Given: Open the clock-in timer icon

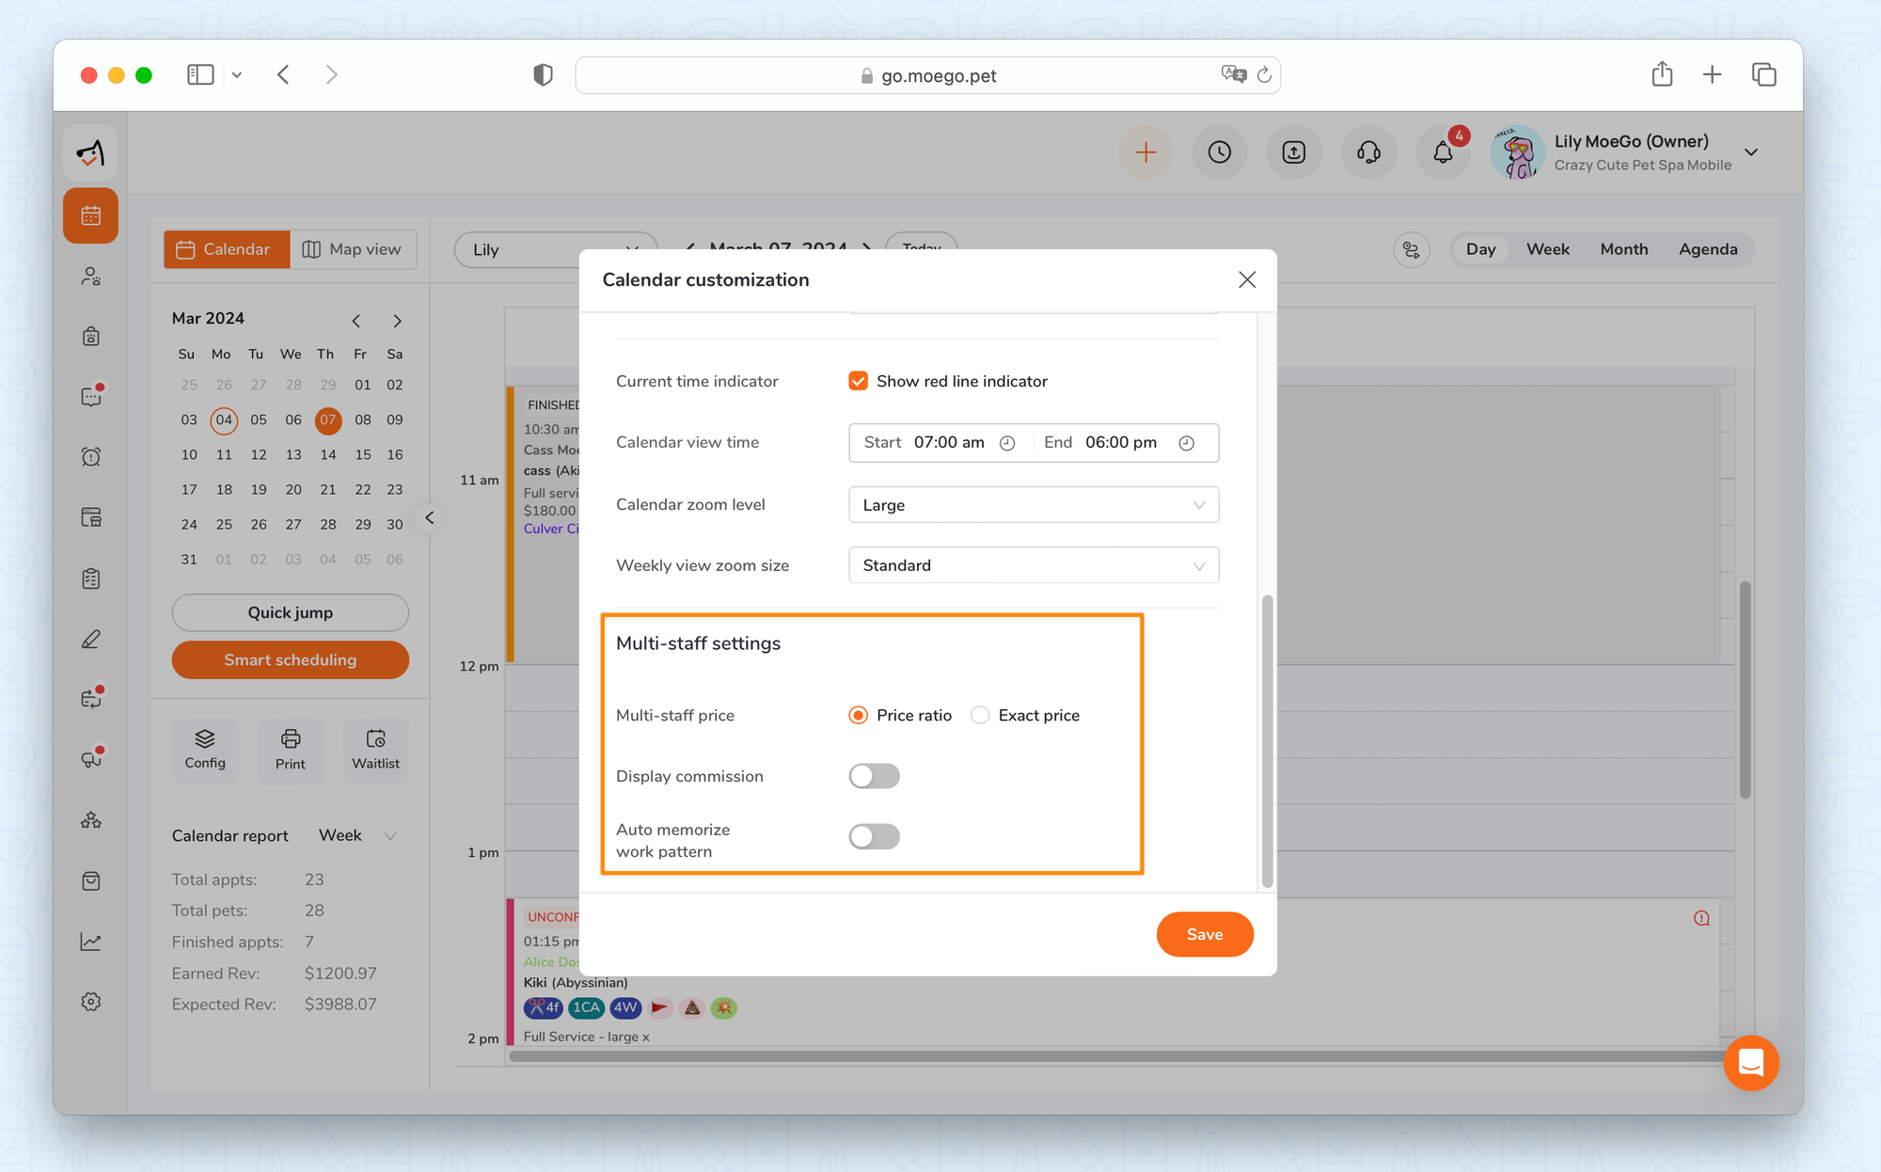Looking at the screenshot, I should (x=1219, y=152).
